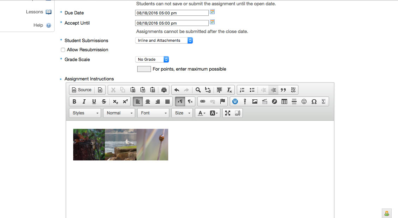Image resolution: width=398 pixels, height=218 pixels.
Task: Apply Block Quote formatting
Action: [283, 90]
